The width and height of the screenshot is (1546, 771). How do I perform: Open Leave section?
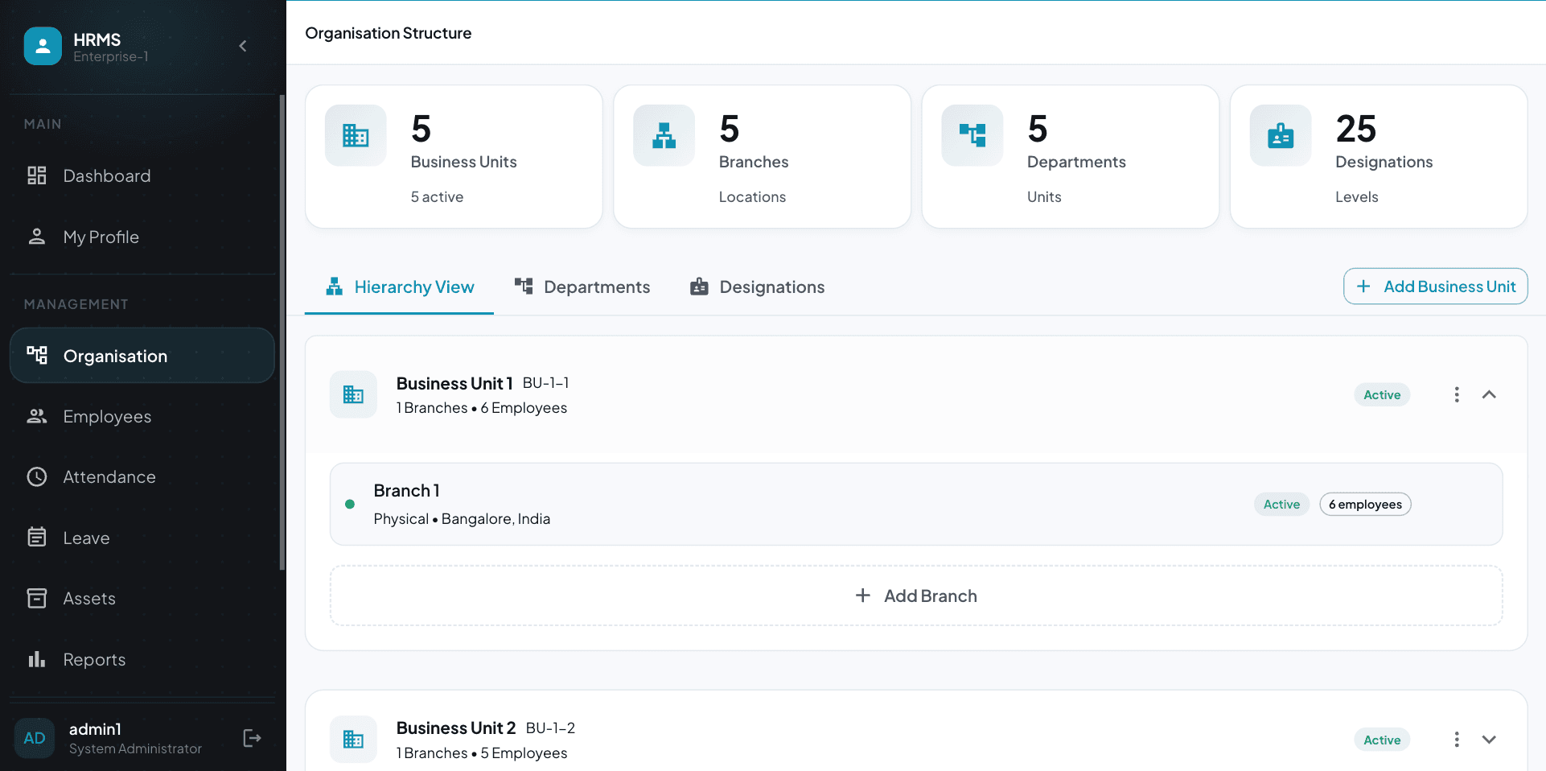142,538
